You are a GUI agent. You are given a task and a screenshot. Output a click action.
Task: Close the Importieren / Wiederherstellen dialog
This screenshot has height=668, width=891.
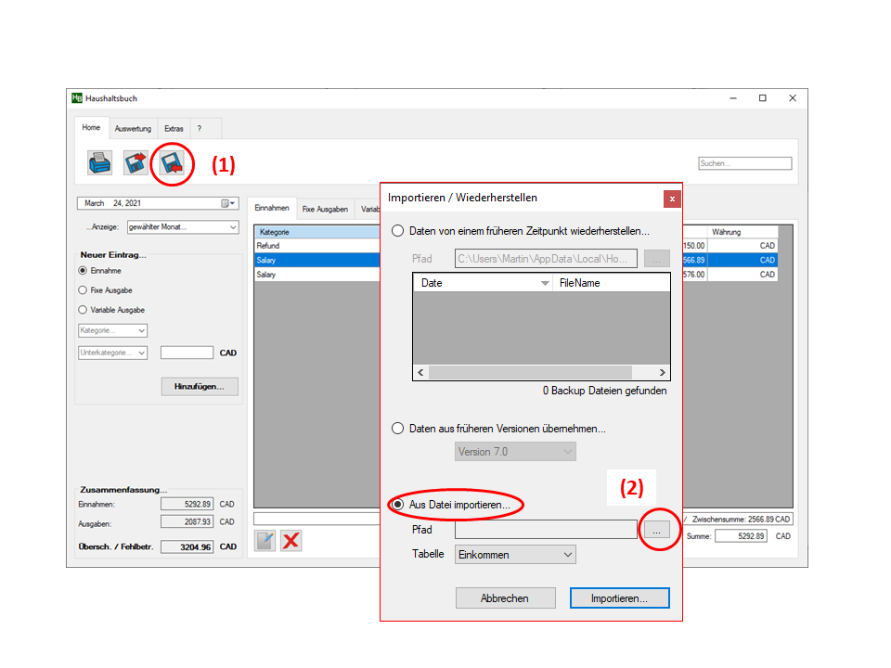[x=672, y=199]
